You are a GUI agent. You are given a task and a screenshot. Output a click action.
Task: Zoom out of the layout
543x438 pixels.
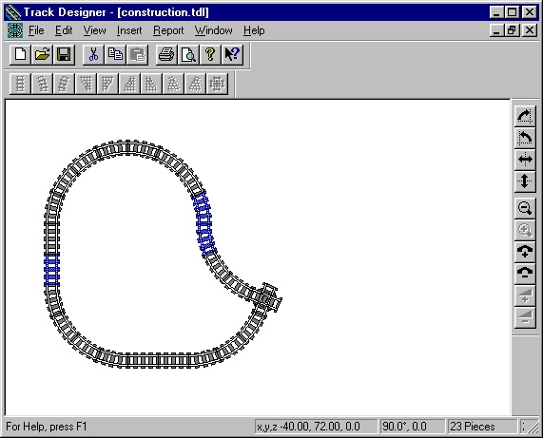click(x=525, y=208)
